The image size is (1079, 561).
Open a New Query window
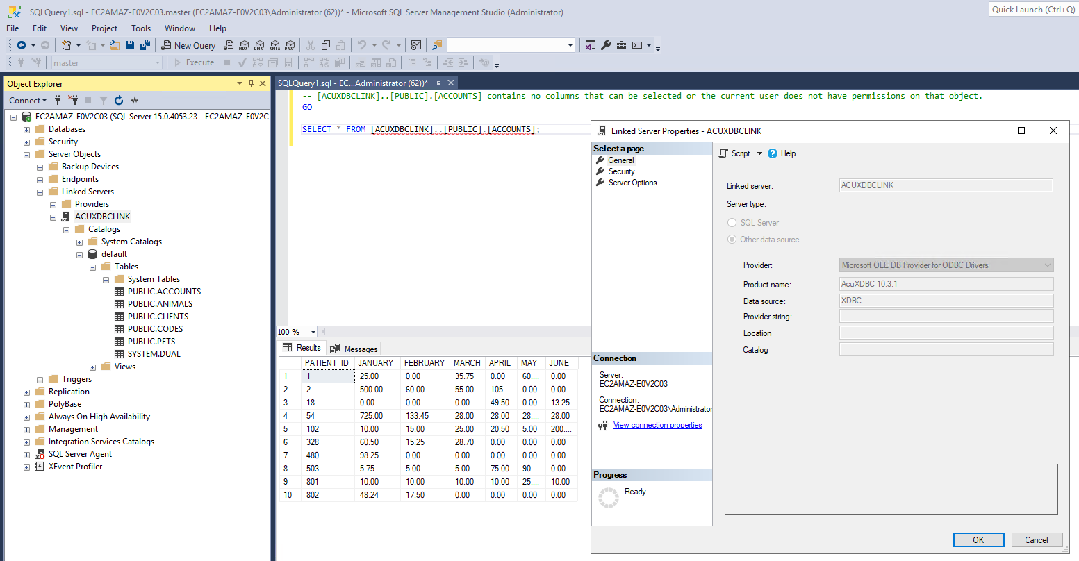tap(188, 45)
